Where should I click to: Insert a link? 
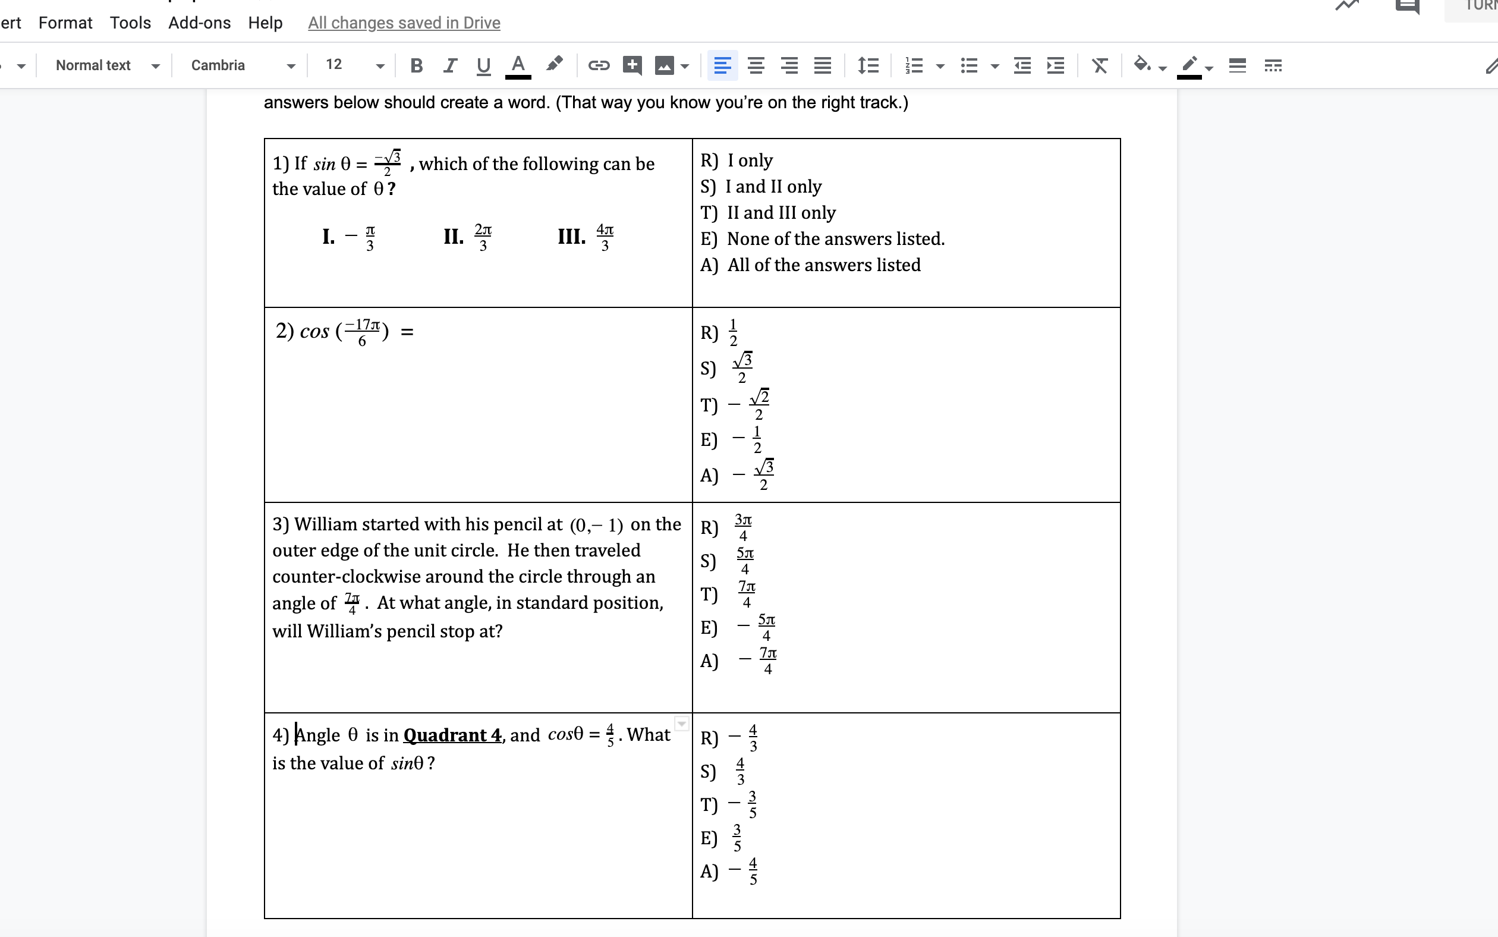(598, 65)
